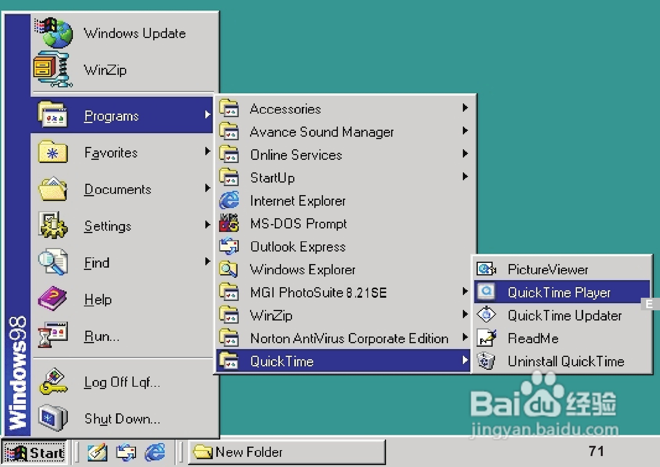
Task: Choose Uninstall QuickTime menu entry
Action: tap(562, 361)
